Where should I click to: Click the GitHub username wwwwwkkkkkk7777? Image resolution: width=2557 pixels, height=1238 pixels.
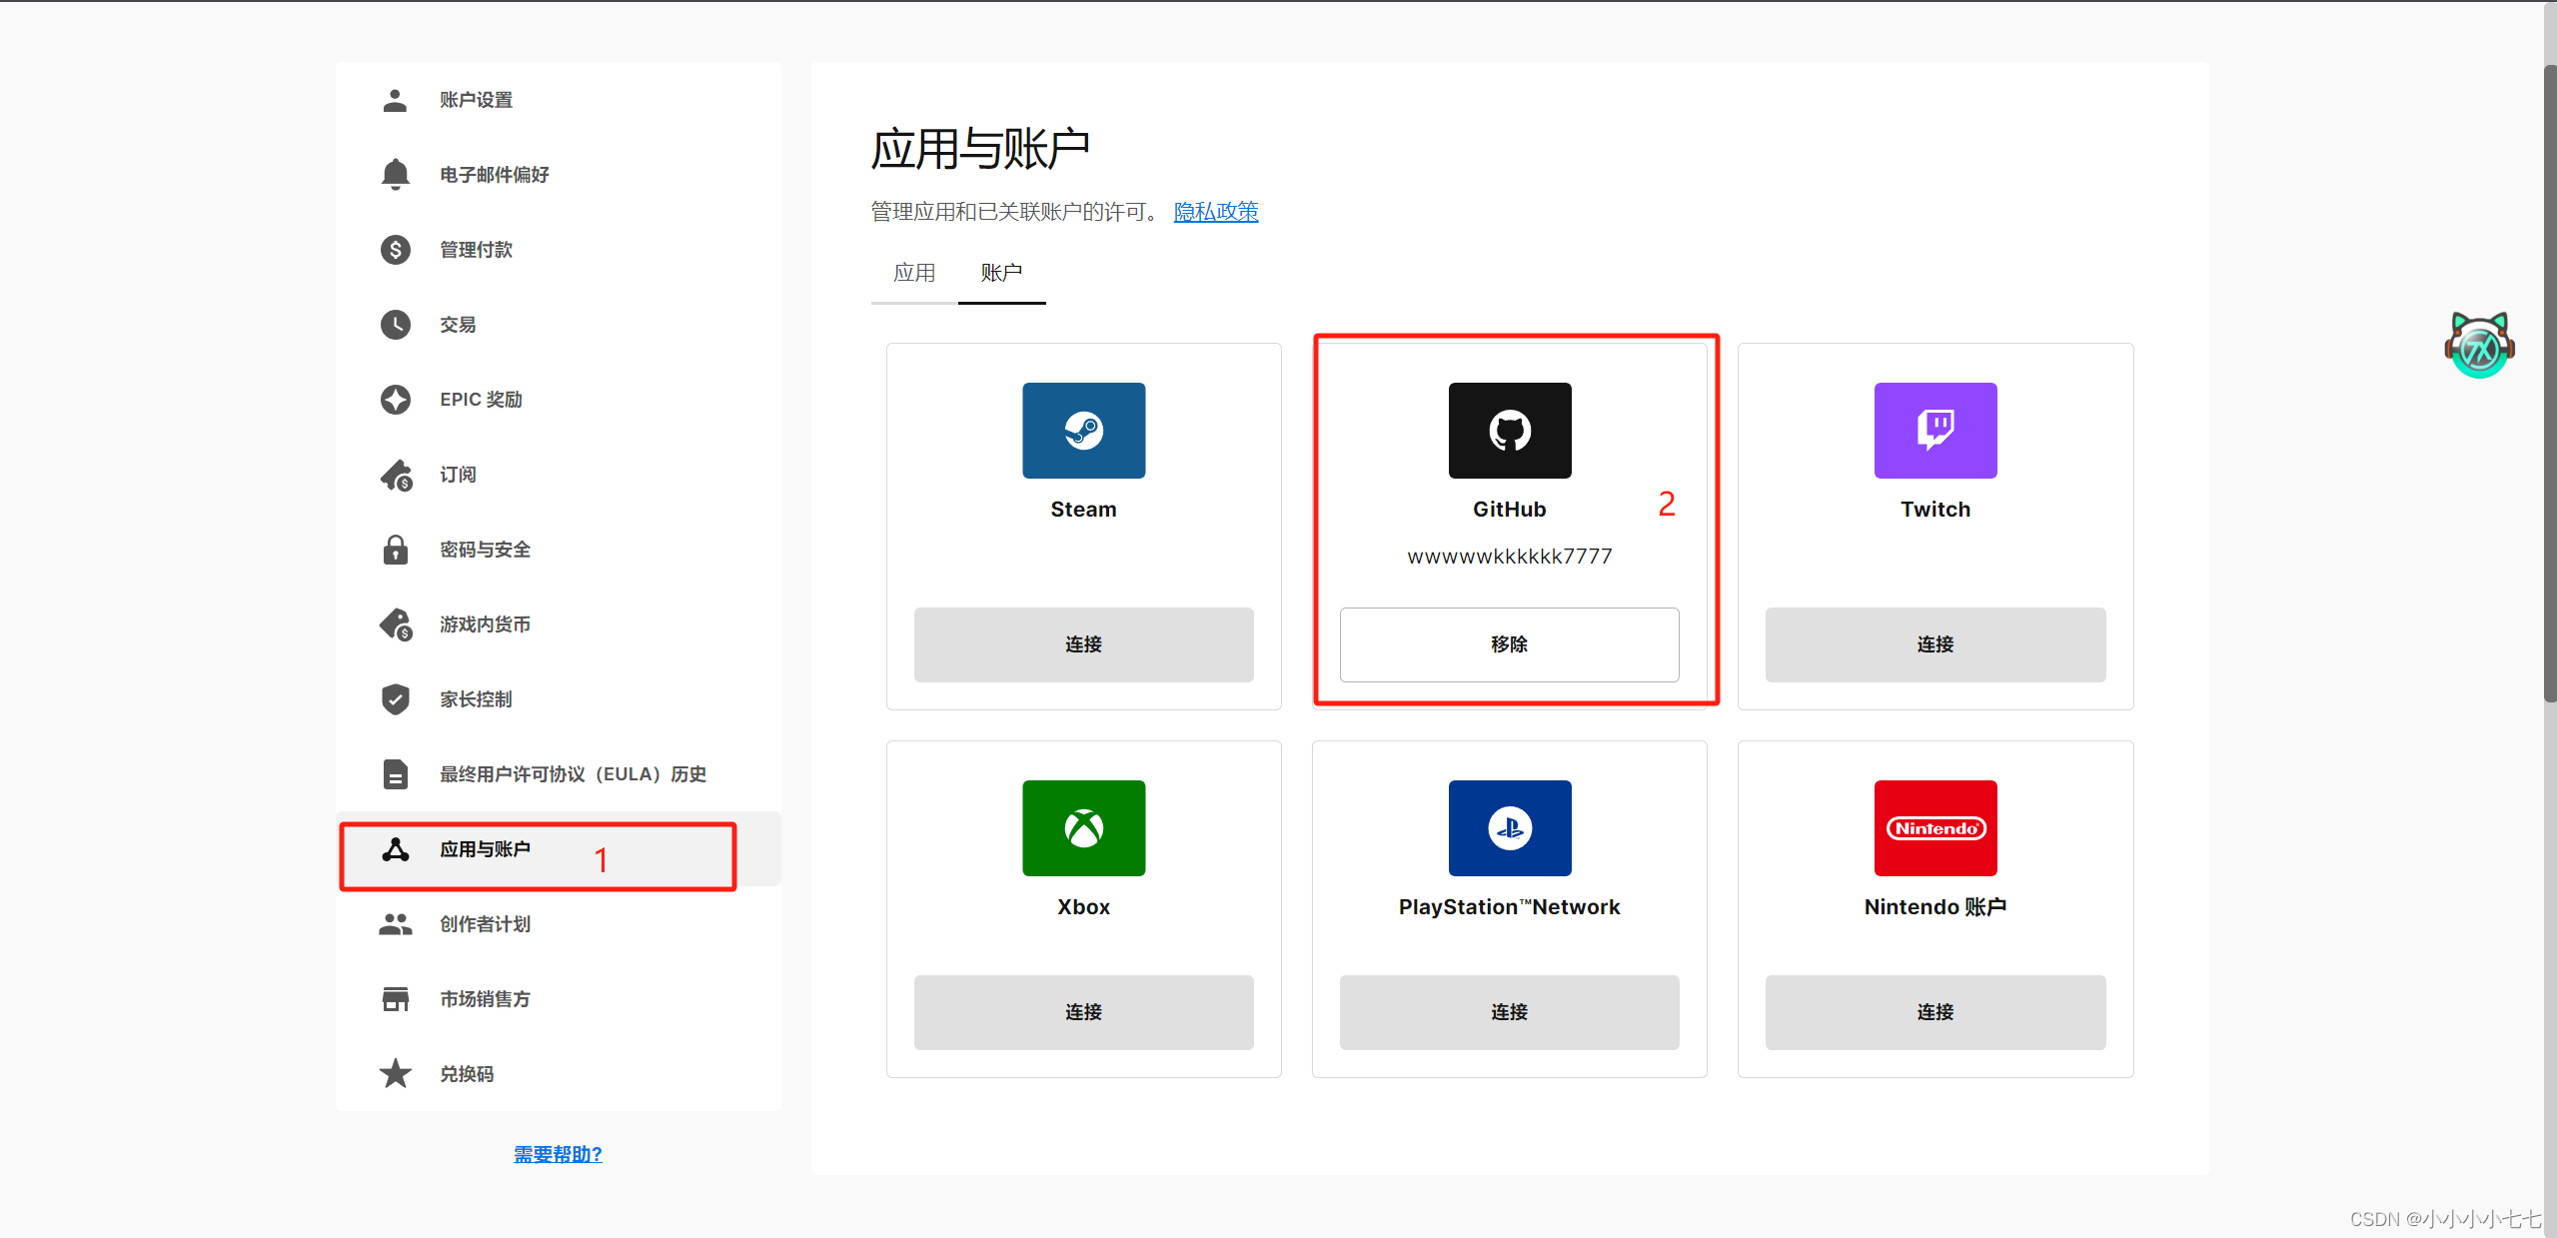(1509, 557)
